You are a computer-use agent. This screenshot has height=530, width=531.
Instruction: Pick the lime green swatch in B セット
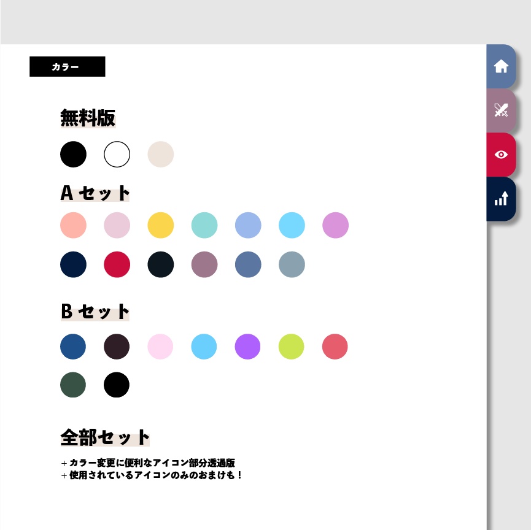pyautogui.click(x=291, y=346)
